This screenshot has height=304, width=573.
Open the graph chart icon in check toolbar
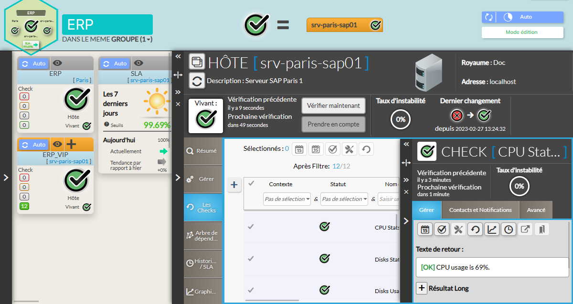coord(492,230)
